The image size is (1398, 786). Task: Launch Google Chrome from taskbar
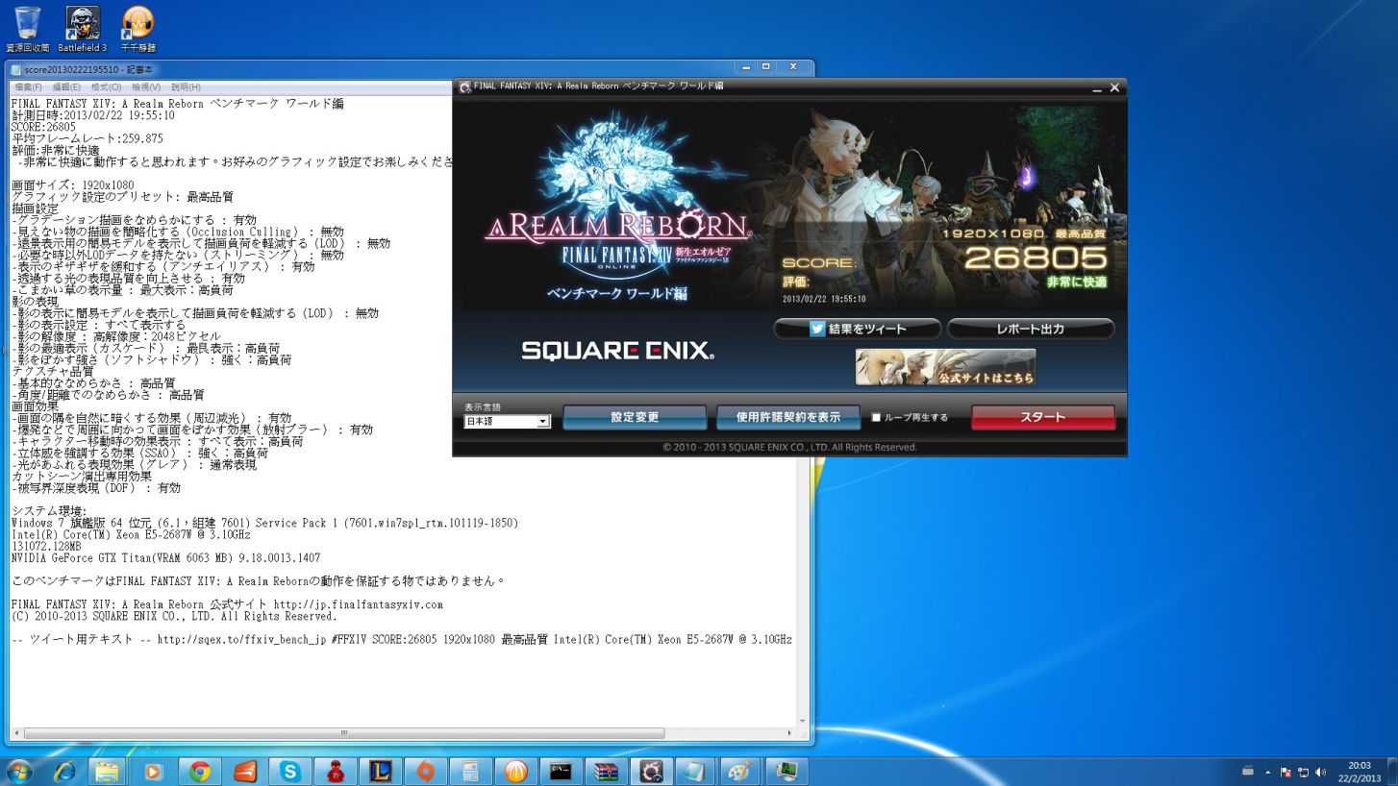pyautogui.click(x=200, y=772)
